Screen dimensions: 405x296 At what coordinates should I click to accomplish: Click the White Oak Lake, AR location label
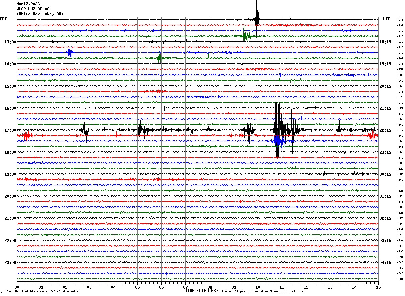click(39, 14)
